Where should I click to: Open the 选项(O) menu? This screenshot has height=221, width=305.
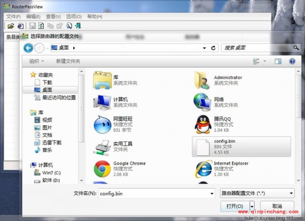pos(74,17)
